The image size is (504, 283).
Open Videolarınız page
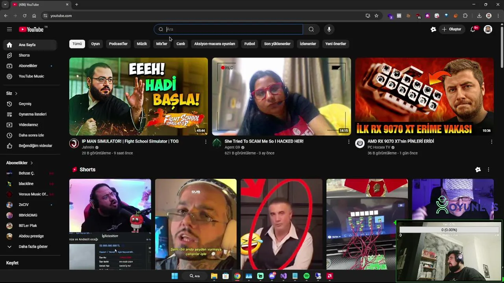(30, 125)
